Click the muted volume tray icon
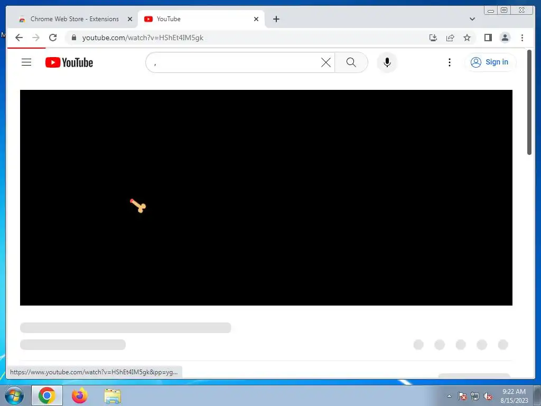 click(488, 396)
